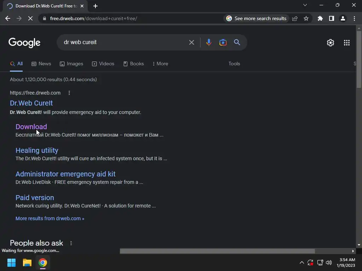Open the Chrome profile icon
Screen dimensions: 362x271
(x=343, y=18)
